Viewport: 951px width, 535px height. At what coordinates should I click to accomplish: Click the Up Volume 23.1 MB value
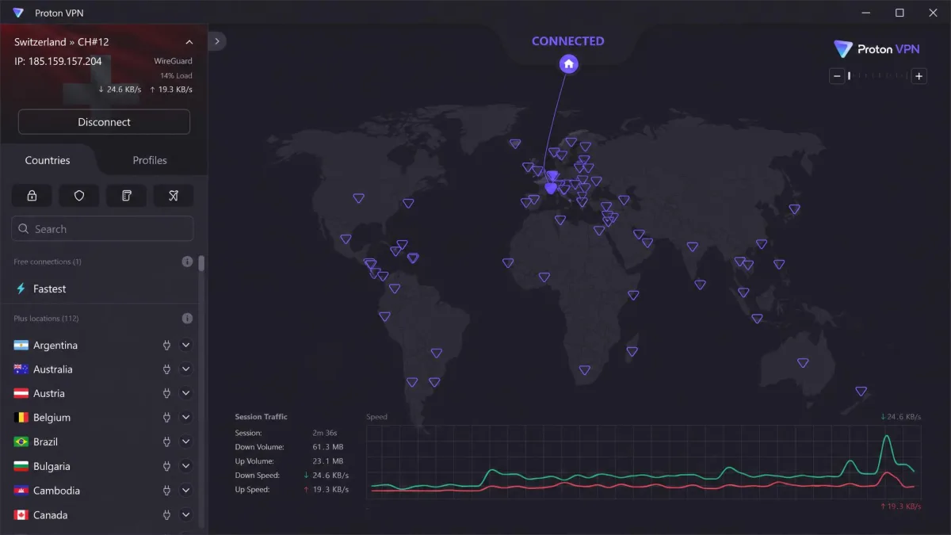(x=328, y=461)
